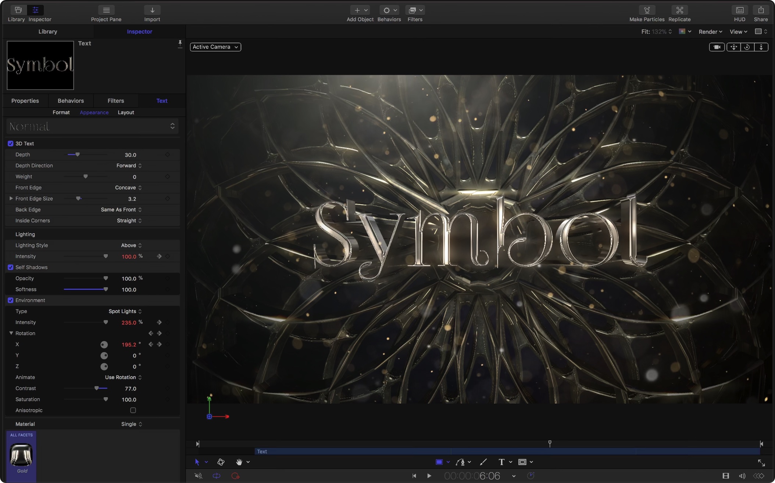Collapse the Rotation disclosure triangle
The height and width of the screenshot is (483, 775).
tap(11, 333)
